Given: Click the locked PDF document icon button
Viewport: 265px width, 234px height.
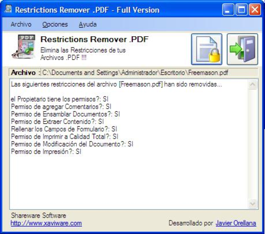Looking at the screenshot, I should [x=207, y=49].
